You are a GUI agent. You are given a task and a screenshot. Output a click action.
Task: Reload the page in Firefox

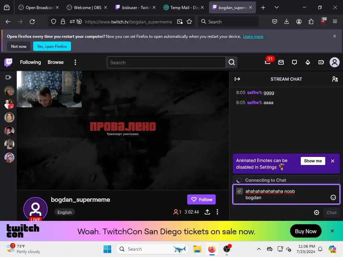pos(32,22)
